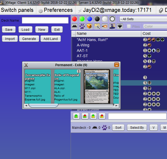Create a New deck
This screenshot has width=167, height=159.
tap(42, 29)
